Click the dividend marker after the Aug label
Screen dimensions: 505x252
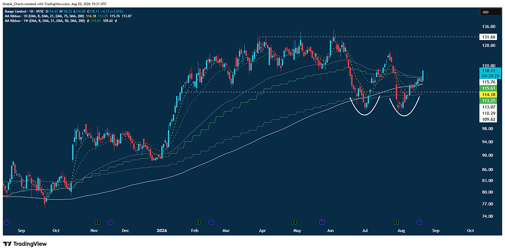[420, 222]
